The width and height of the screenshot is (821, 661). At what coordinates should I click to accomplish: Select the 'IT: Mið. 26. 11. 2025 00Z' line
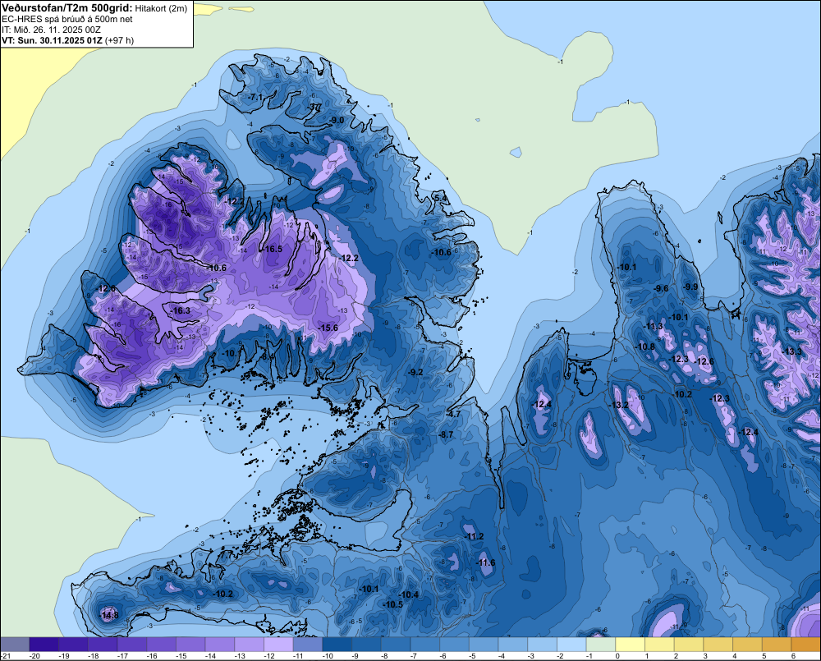(x=51, y=30)
